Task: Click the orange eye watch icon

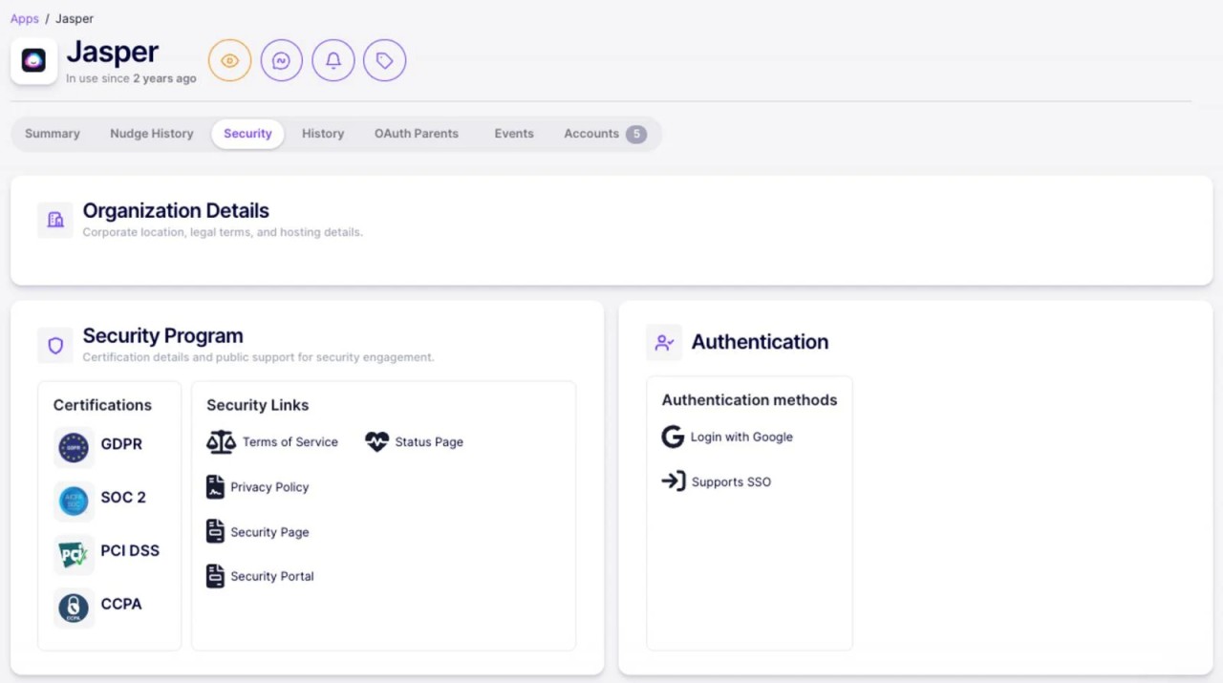Action: point(229,61)
